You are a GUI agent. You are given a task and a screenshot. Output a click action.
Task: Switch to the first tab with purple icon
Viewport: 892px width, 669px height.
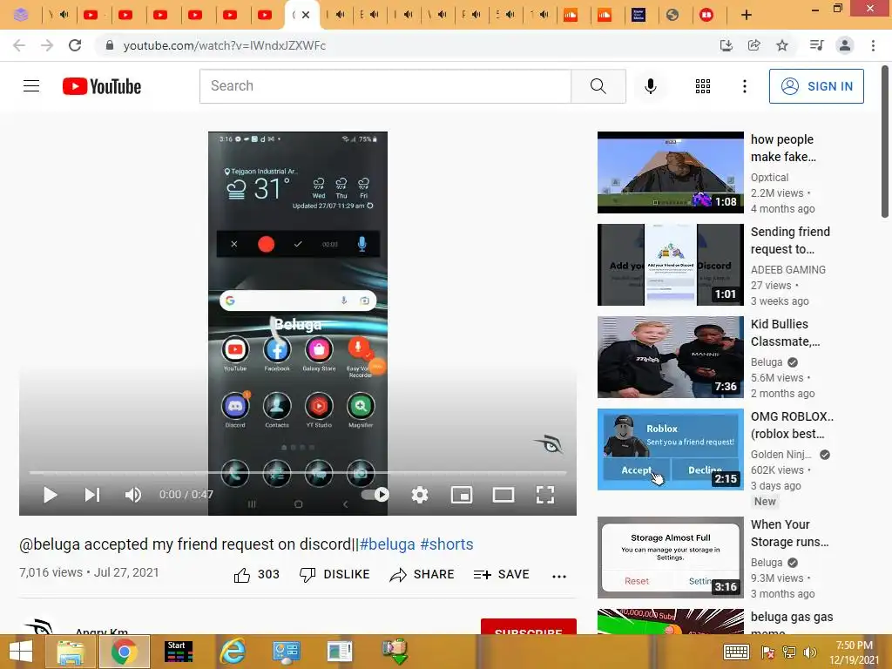21,15
